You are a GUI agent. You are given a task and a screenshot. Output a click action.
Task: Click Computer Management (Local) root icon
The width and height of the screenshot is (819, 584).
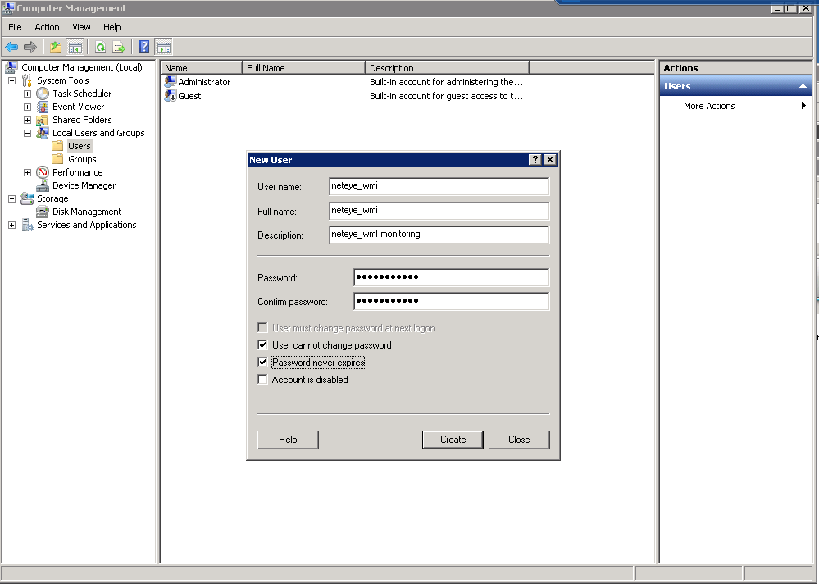(11, 67)
